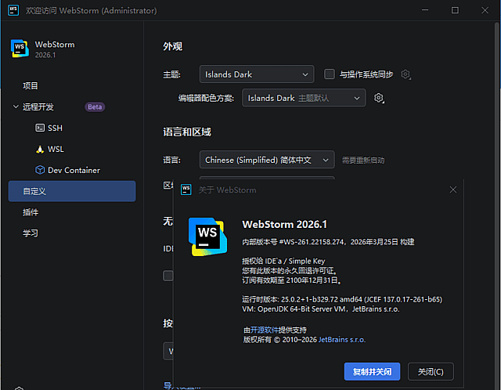Click the gear icon next to sync with OS
501x390 pixels.
click(x=405, y=74)
